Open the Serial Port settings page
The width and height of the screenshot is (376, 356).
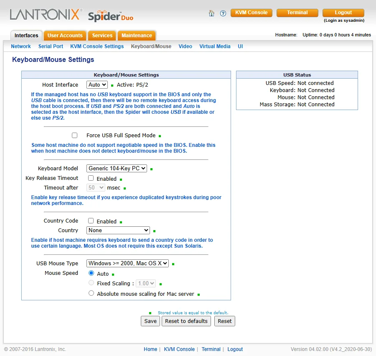[x=51, y=46]
